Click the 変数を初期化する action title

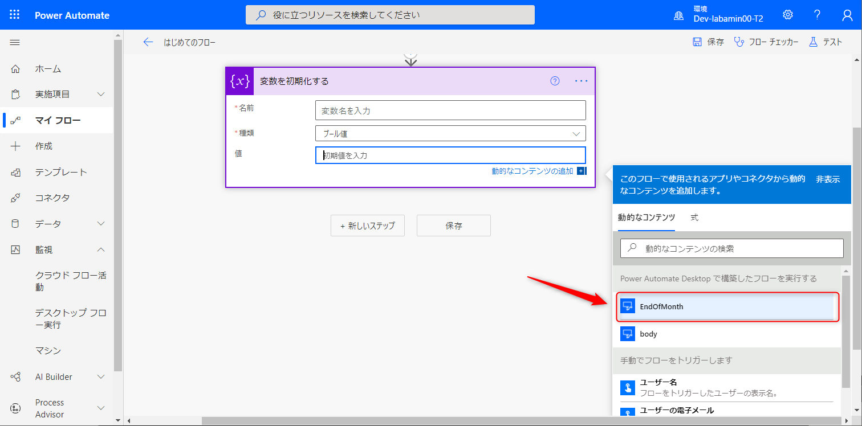click(294, 81)
